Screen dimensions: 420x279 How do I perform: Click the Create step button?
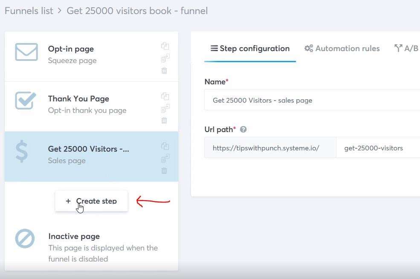[x=91, y=201]
